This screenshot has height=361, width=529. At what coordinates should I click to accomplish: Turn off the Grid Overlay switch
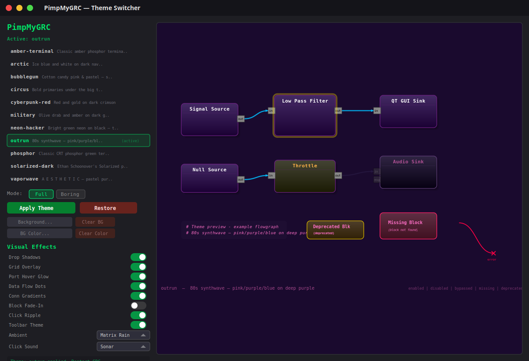[x=138, y=267]
